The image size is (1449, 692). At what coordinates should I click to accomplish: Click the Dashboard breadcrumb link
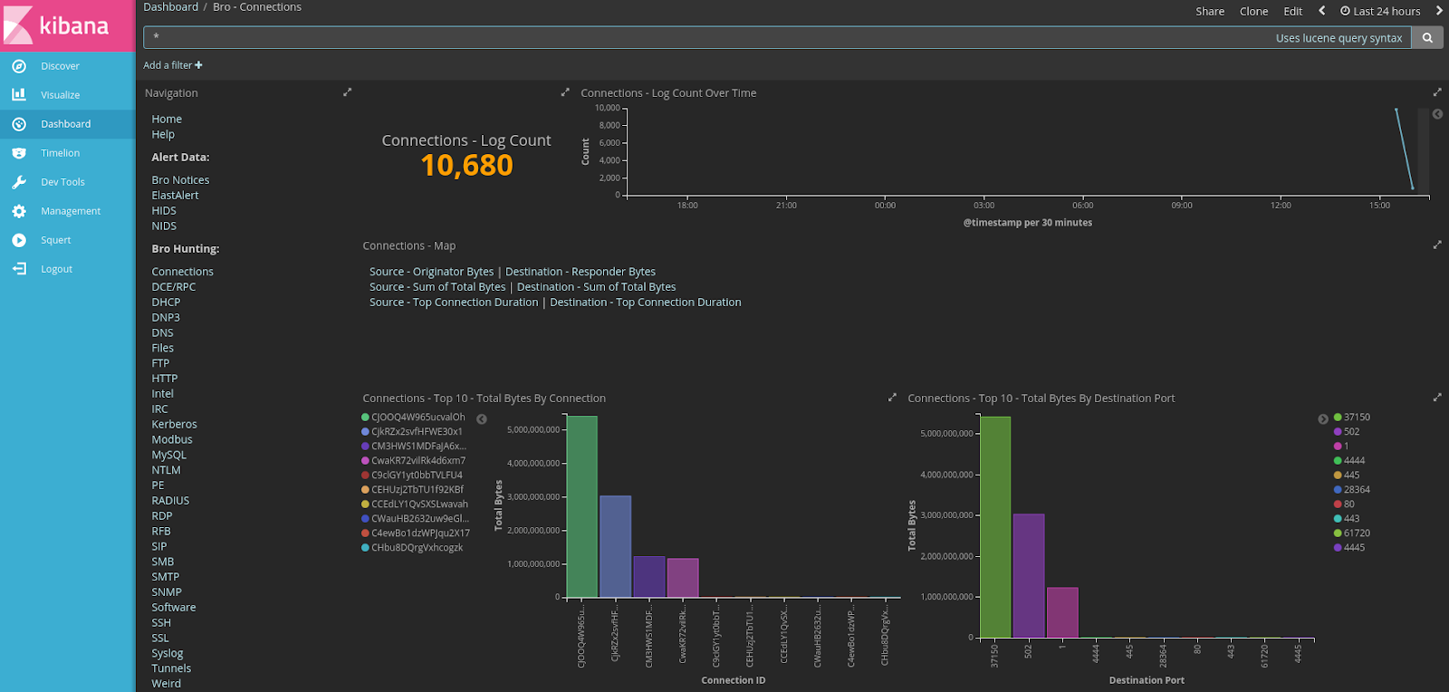(170, 7)
